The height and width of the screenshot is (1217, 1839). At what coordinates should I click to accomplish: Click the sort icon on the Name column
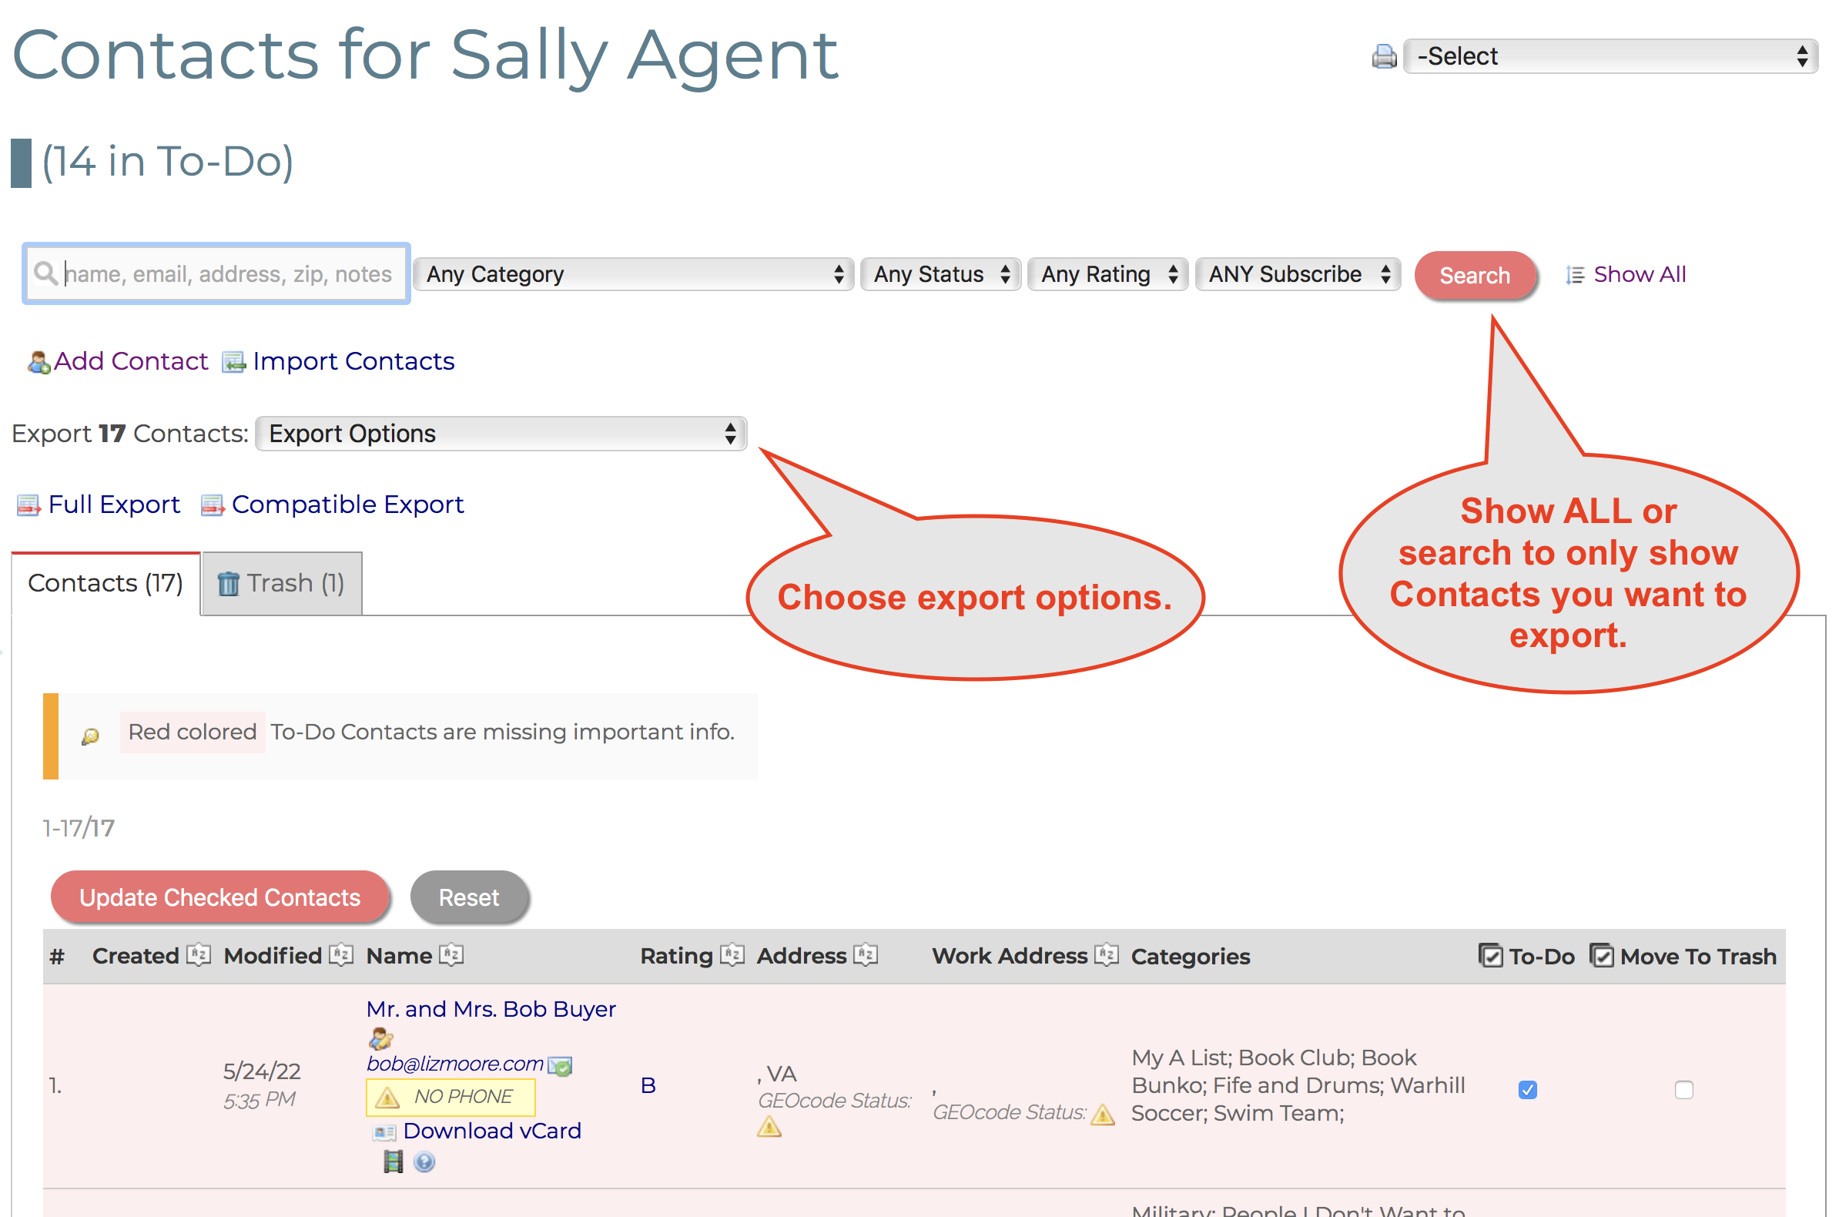[x=450, y=954]
